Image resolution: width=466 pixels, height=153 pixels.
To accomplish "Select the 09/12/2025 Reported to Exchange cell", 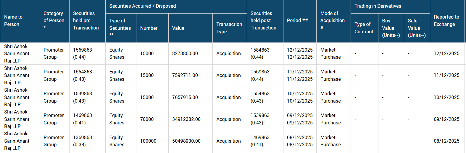I will click(x=446, y=119).
